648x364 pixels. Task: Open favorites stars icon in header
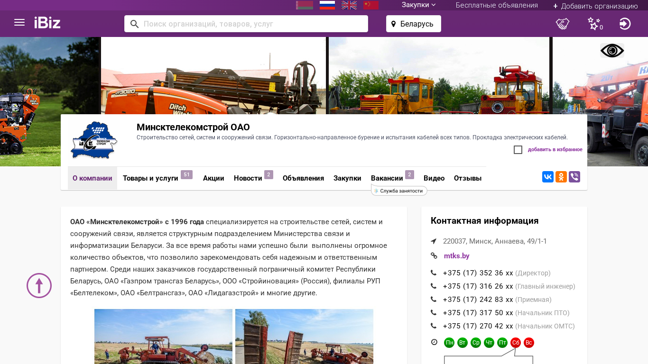[595, 24]
